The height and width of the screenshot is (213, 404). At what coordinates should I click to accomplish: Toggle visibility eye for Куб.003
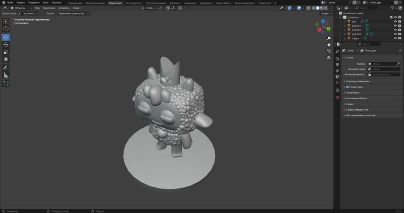(395, 34)
